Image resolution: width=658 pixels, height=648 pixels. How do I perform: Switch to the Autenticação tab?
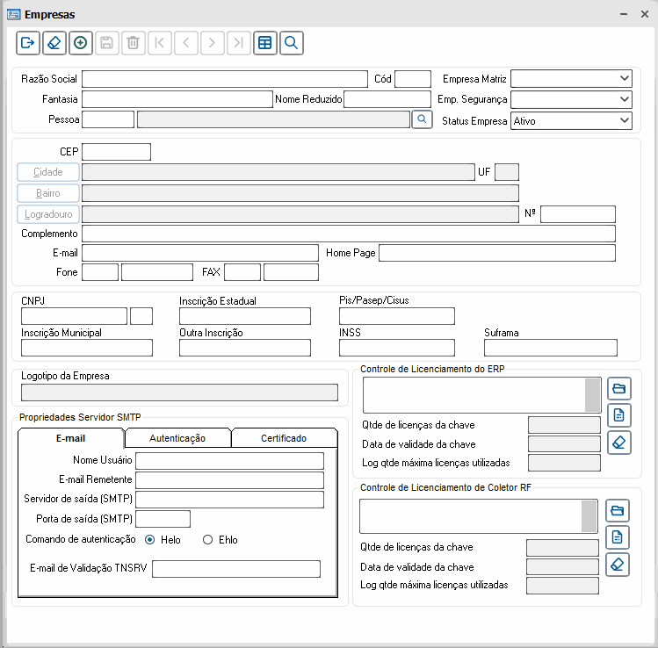(x=177, y=437)
